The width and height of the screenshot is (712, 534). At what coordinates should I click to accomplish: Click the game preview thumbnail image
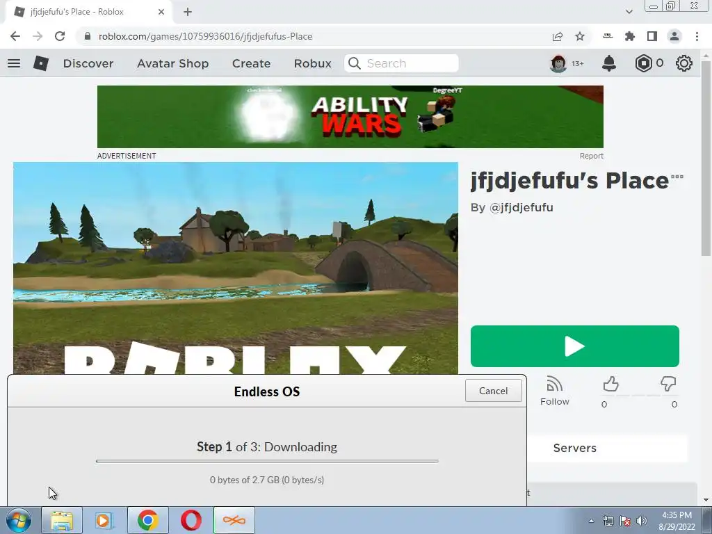(235, 268)
